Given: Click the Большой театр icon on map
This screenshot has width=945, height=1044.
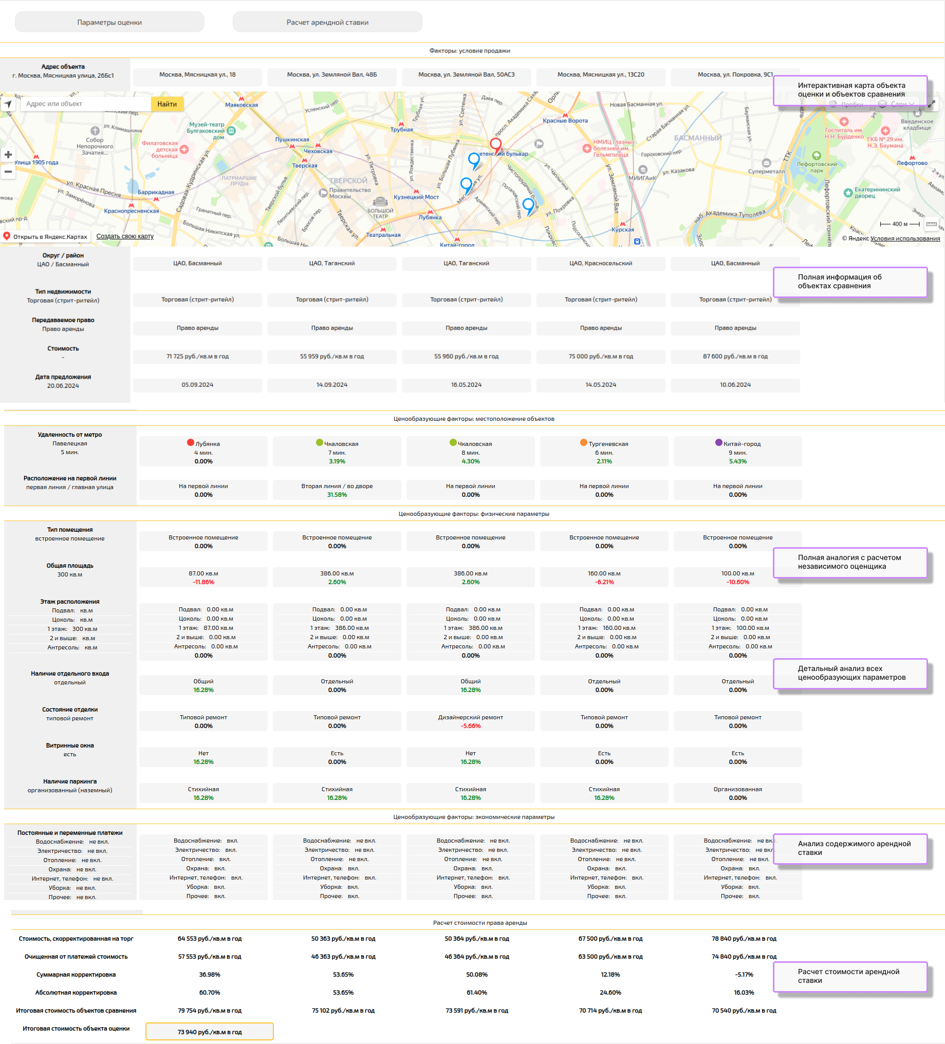Looking at the screenshot, I should (380, 202).
